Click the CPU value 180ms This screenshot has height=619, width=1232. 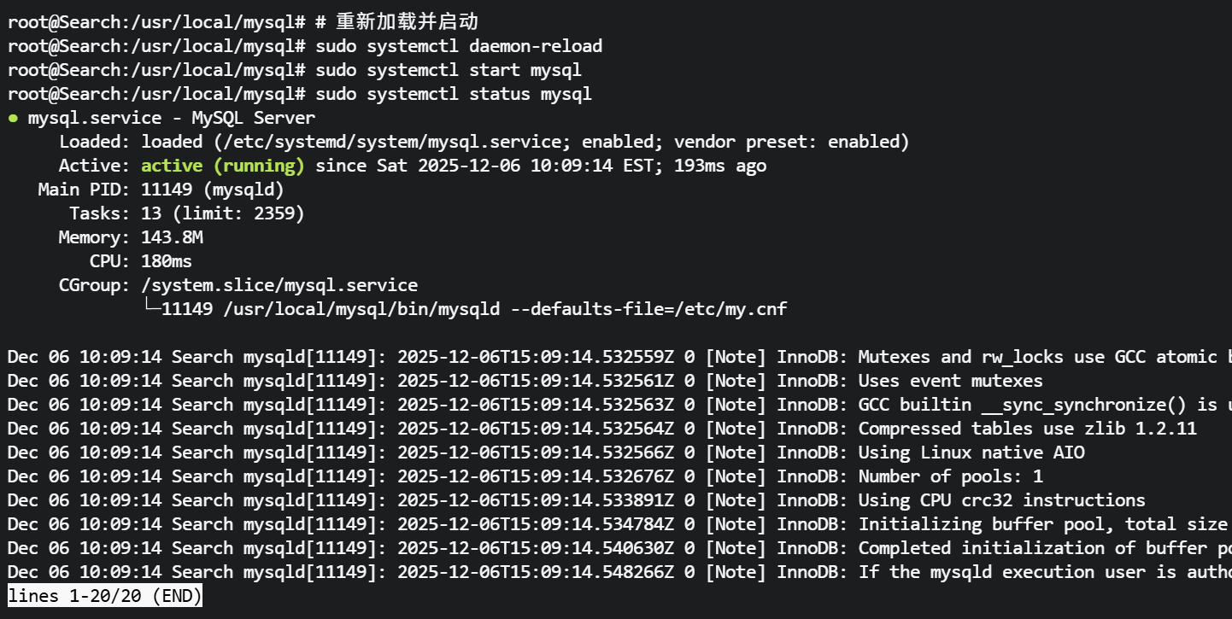click(x=167, y=261)
